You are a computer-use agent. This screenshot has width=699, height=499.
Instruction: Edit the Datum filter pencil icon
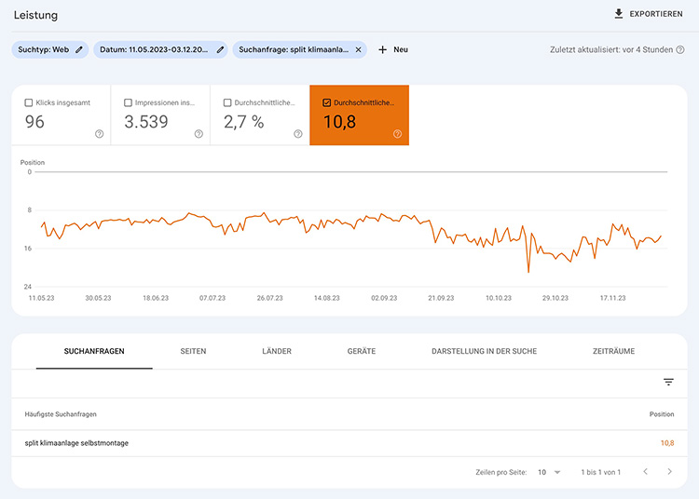tap(221, 49)
